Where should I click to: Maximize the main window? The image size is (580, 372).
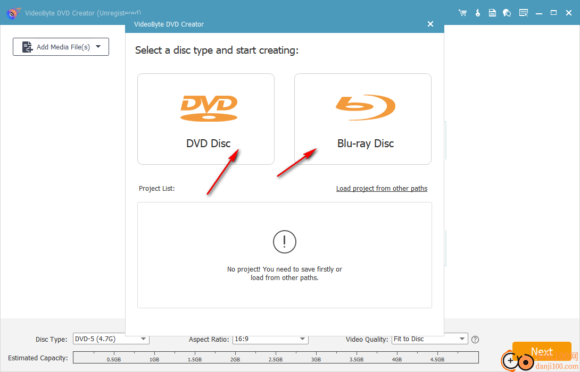point(554,13)
